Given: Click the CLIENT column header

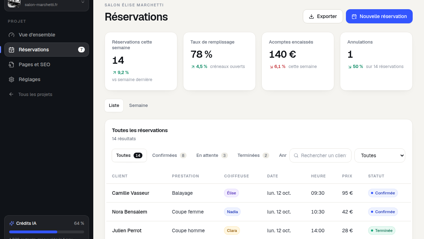Looking at the screenshot, I should (120, 176).
